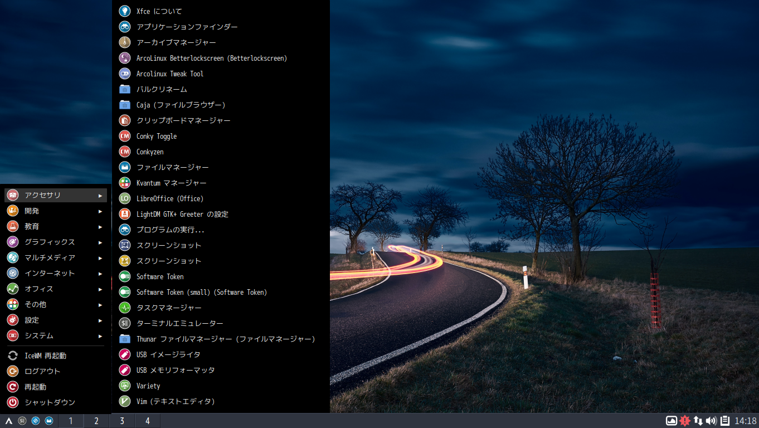Expand the 設定 submenu
759x428 pixels.
[x=56, y=320]
